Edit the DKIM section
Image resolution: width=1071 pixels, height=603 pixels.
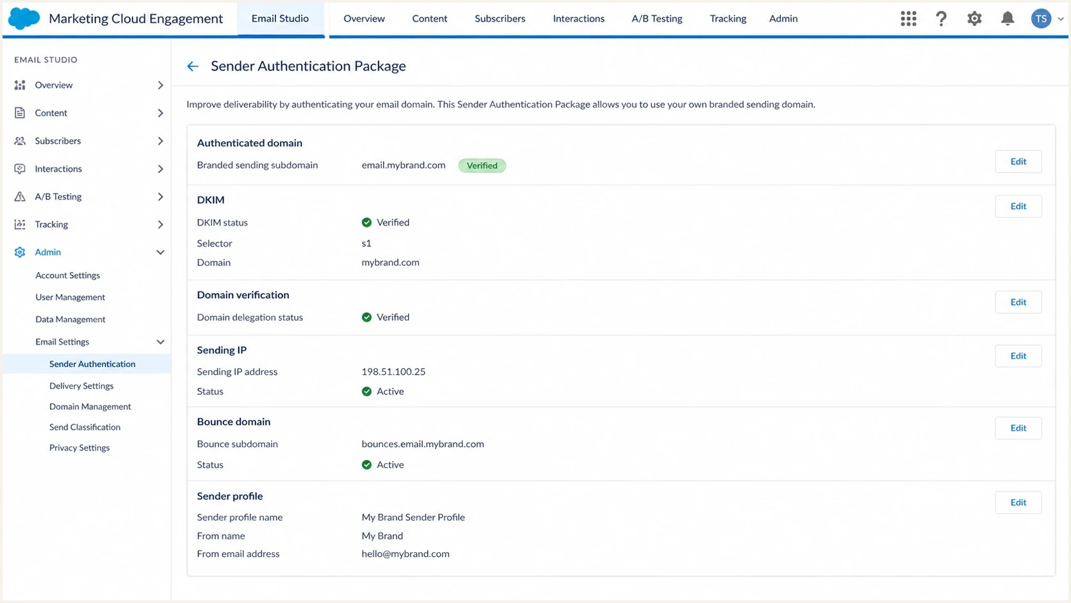coord(1018,206)
